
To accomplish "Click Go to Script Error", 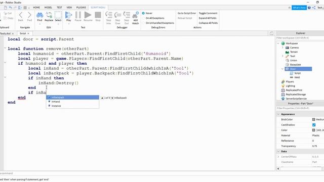I will pos(187,13).
